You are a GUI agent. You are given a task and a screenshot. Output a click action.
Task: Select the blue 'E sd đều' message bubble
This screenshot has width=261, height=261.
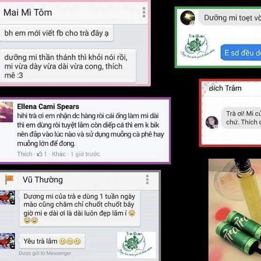coord(241,53)
